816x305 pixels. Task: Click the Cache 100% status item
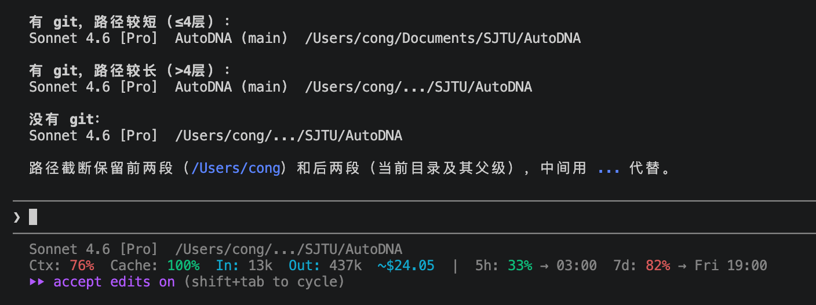155,266
